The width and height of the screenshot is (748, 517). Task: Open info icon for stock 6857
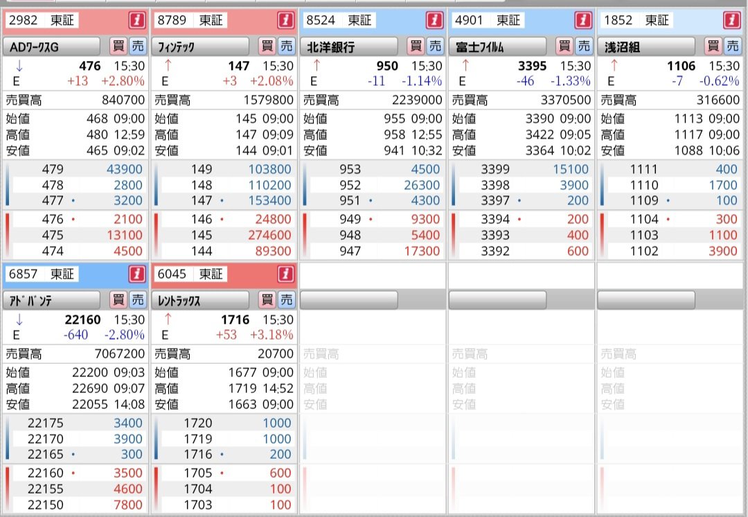(137, 274)
